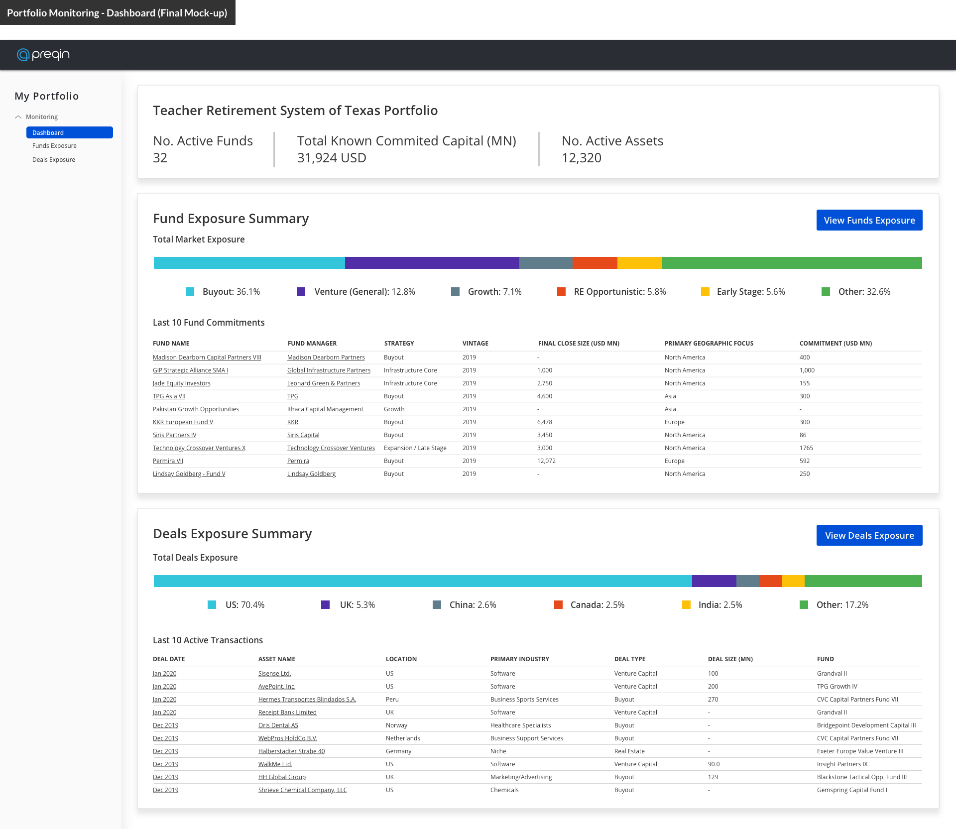This screenshot has height=829, width=956.
Task: Click the STRATEGY column header
Action: (399, 344)
